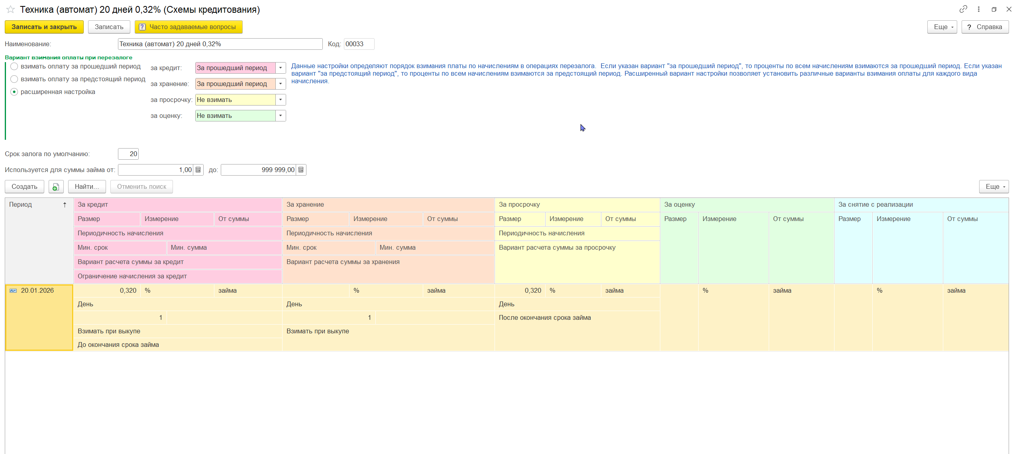Click the copy link chain icon
The image size is (1015, 454).
pyautogui.click(x=963, y=9)
